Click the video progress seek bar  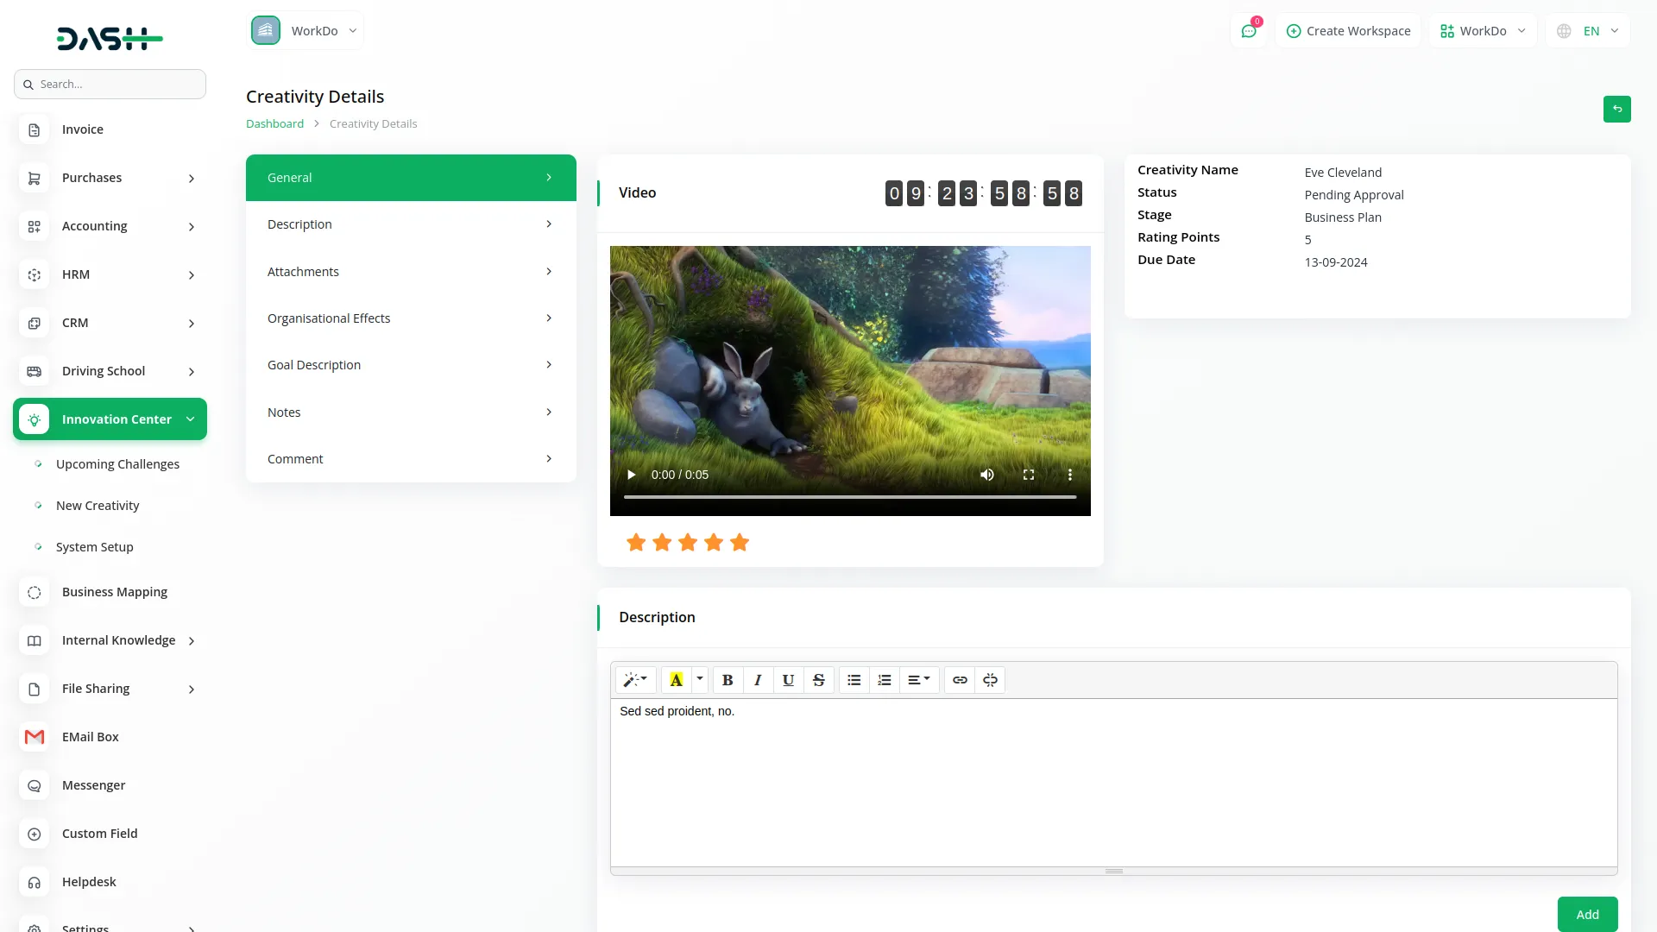click(x=849, y=497)
